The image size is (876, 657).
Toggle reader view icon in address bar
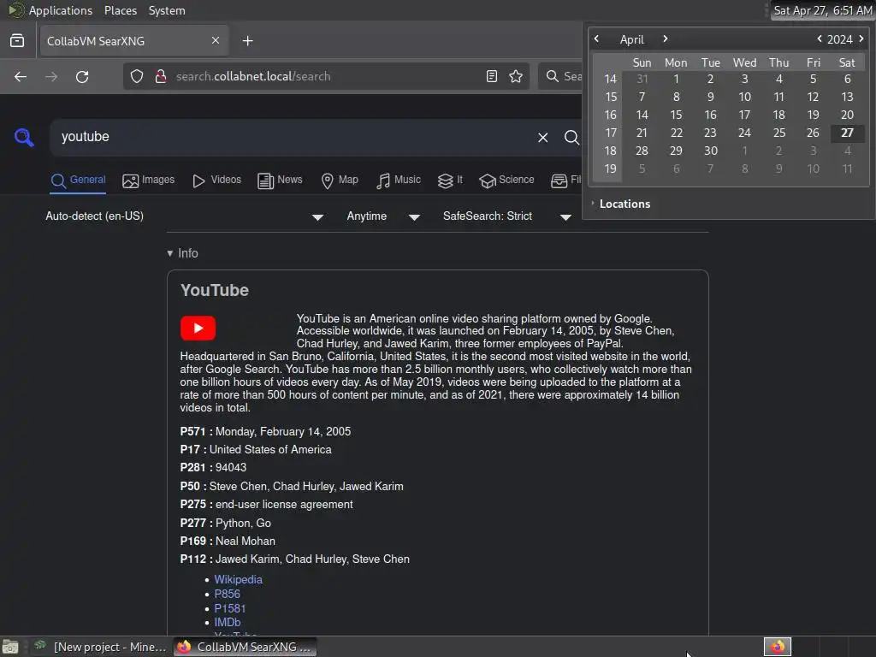point(492,76)
